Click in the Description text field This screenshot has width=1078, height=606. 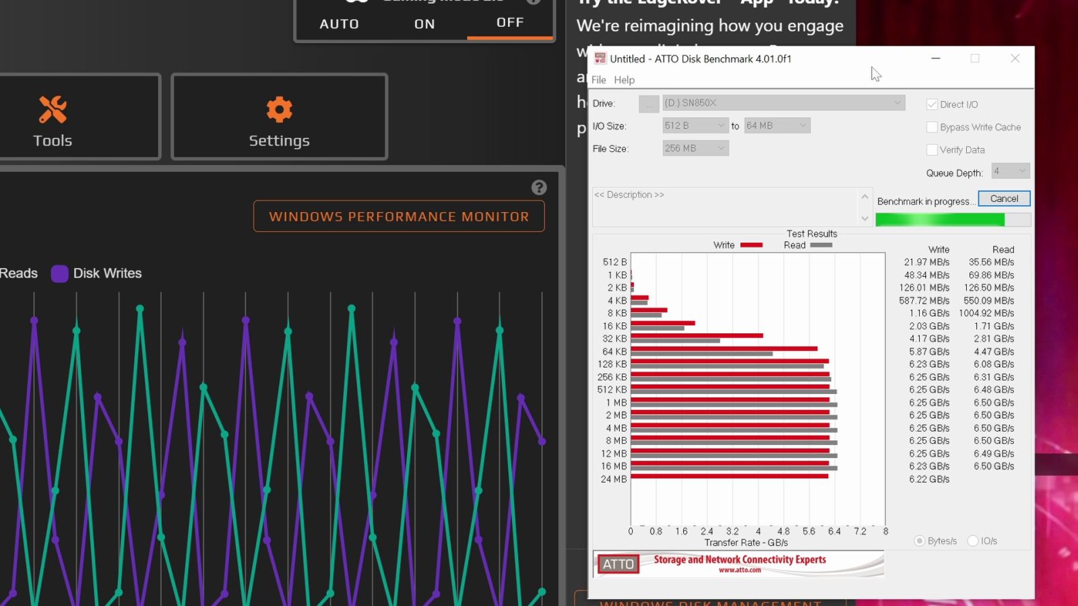click(726, 207)
